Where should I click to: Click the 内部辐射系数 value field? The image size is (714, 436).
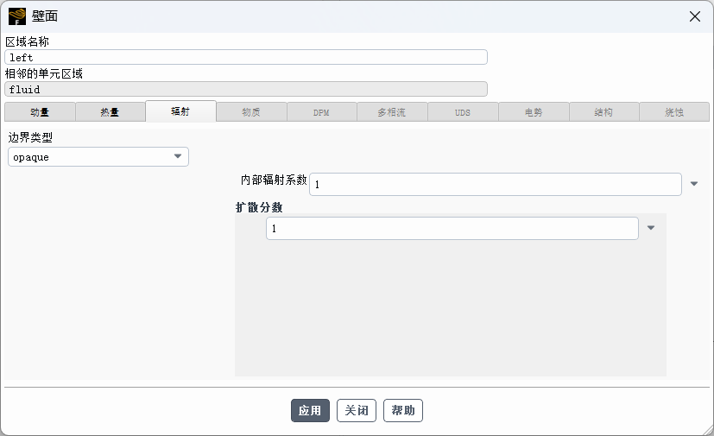pyautogui.click(x=496, y=184)
